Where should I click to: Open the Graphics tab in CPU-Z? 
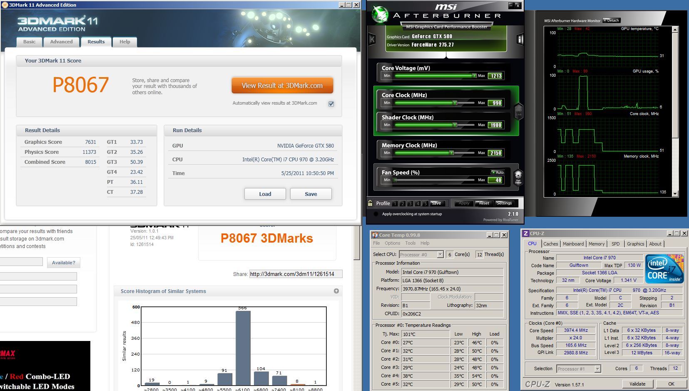pos(636,244)
